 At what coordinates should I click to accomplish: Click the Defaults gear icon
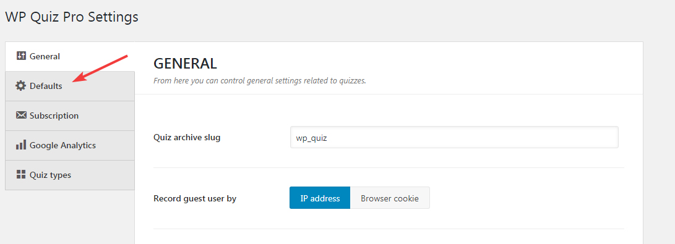pyautogui.click(x=20, y=86)
